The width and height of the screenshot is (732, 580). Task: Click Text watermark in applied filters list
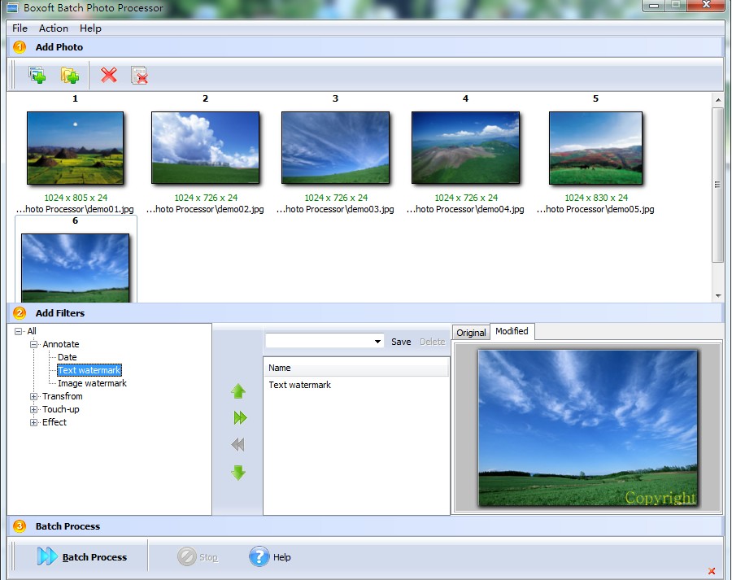[x=299, y=385]
